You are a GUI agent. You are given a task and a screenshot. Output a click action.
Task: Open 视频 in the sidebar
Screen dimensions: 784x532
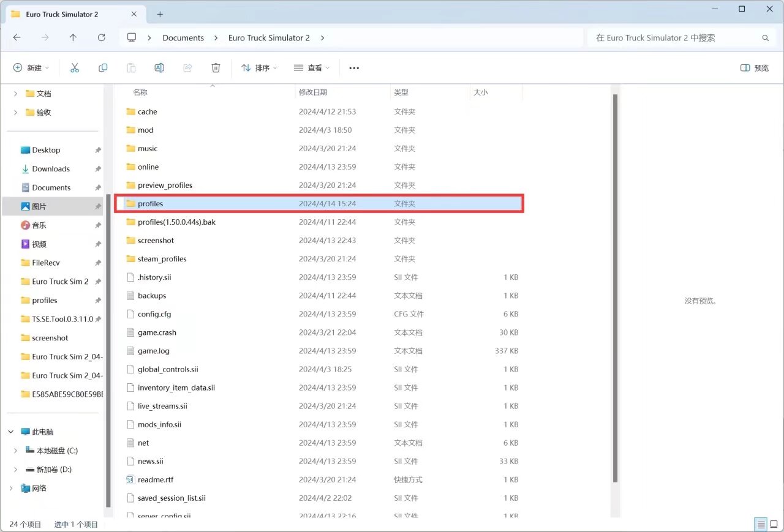tap(39, 244)
